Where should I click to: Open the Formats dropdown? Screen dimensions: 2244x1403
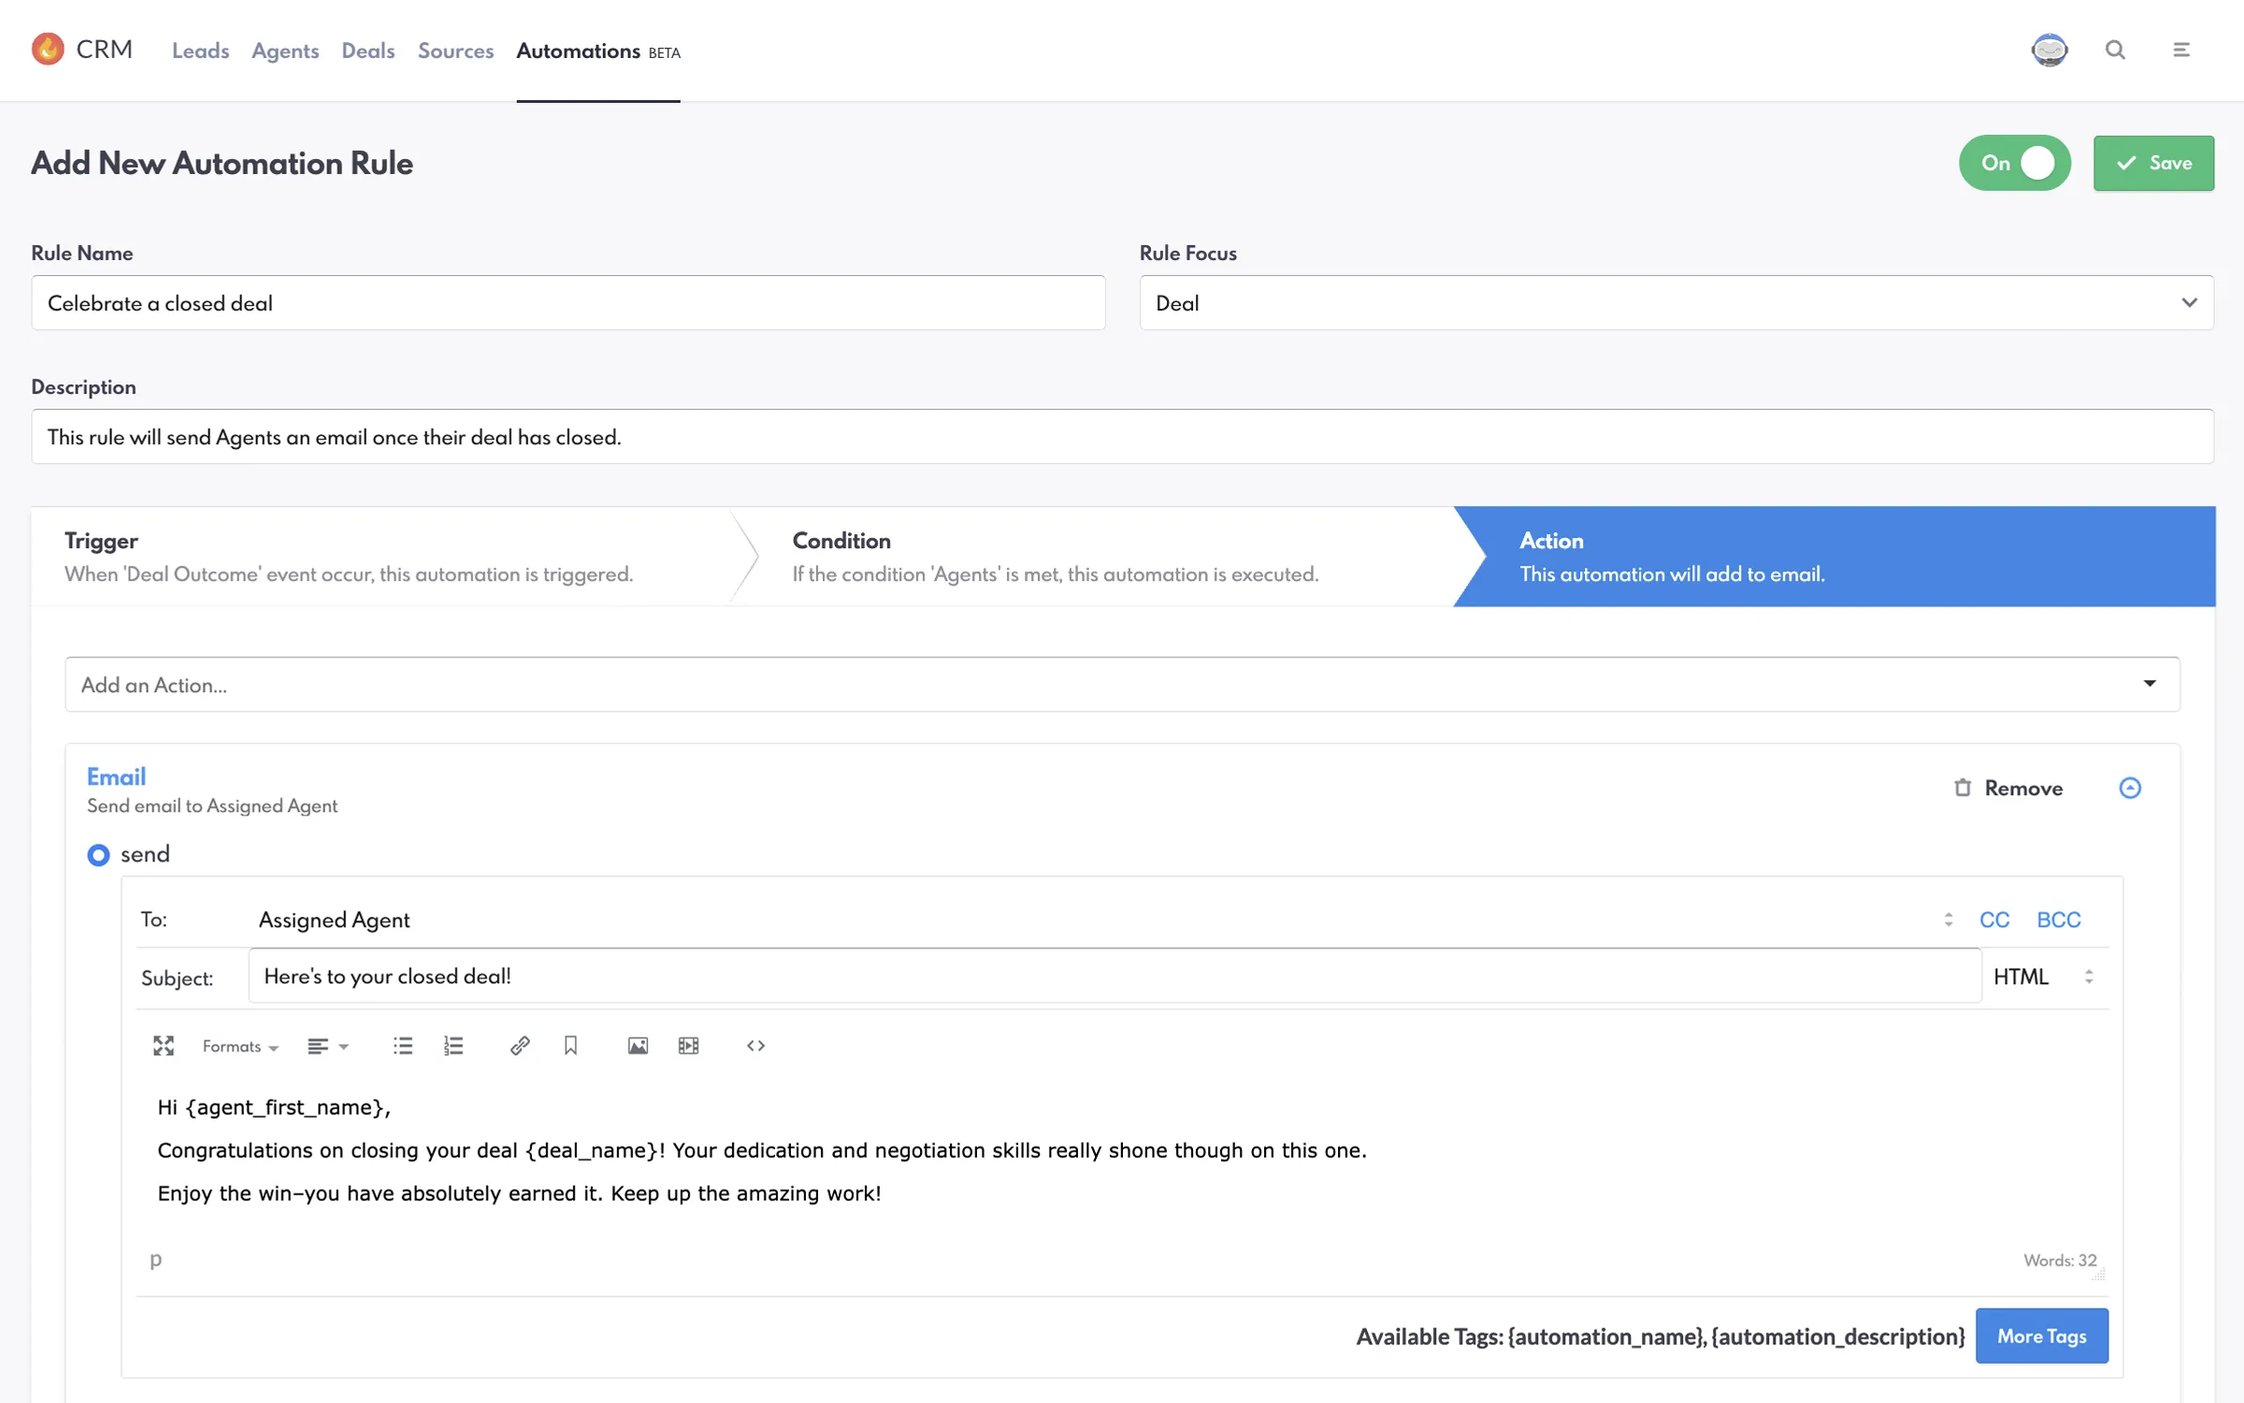[240, 1046]
